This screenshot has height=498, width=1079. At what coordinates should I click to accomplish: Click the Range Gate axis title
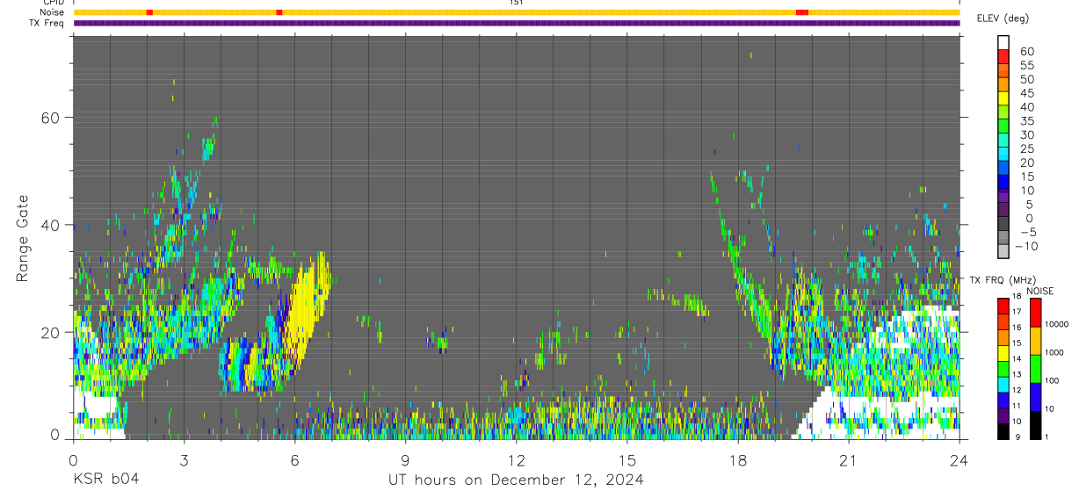[x=23, y=238]
